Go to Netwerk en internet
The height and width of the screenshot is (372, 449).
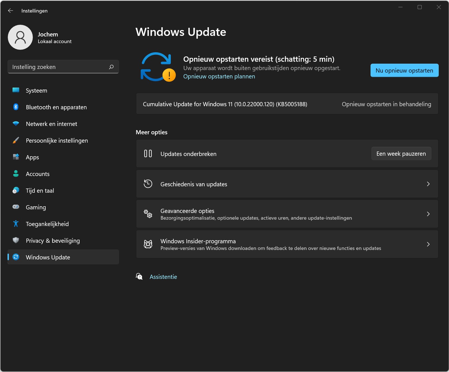[51, 124]
